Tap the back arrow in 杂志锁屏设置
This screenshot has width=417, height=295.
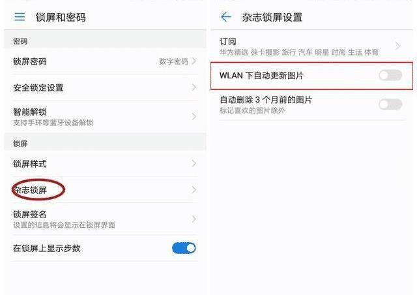[226, 17]
